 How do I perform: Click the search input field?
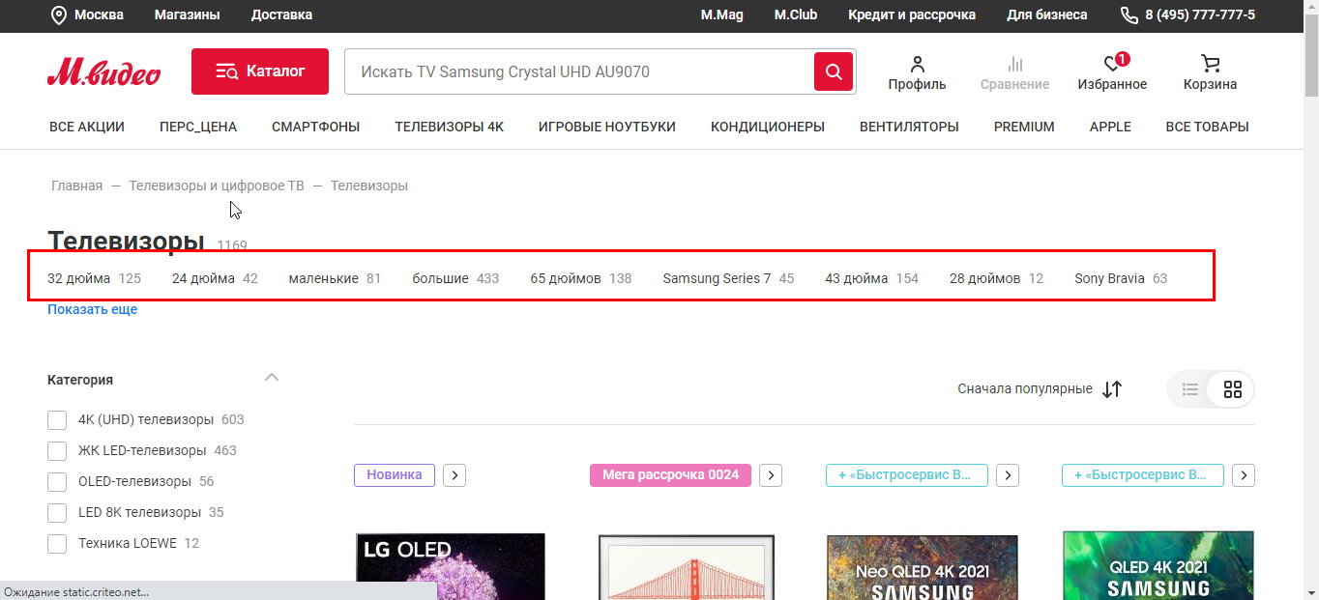[579, 71]
